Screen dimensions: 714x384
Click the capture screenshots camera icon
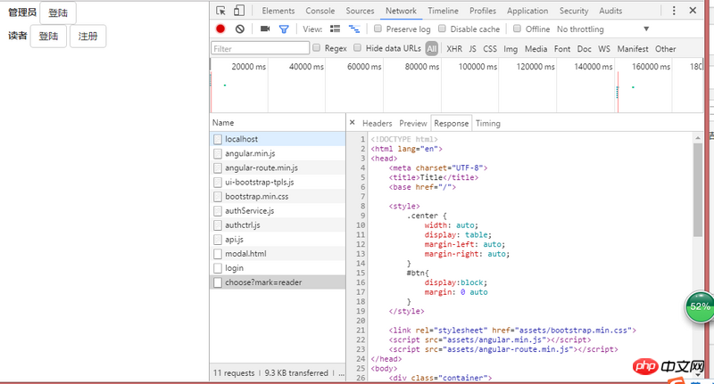coord(265,29)
